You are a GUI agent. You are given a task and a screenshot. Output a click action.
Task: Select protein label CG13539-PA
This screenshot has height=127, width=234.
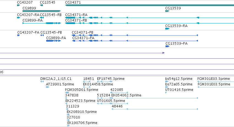click(x=177, y=43)
